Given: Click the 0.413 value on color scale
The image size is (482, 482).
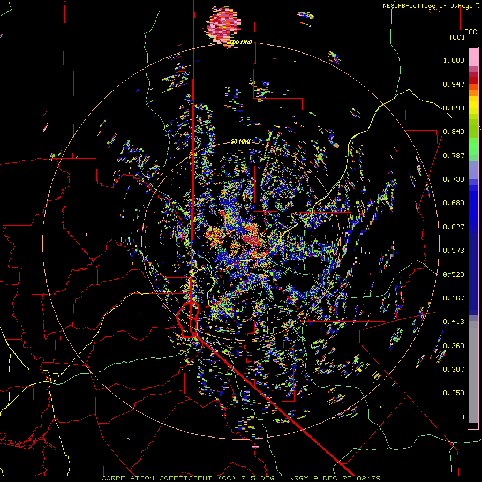Looking at the screenshot, I should [x=454, y=322].
